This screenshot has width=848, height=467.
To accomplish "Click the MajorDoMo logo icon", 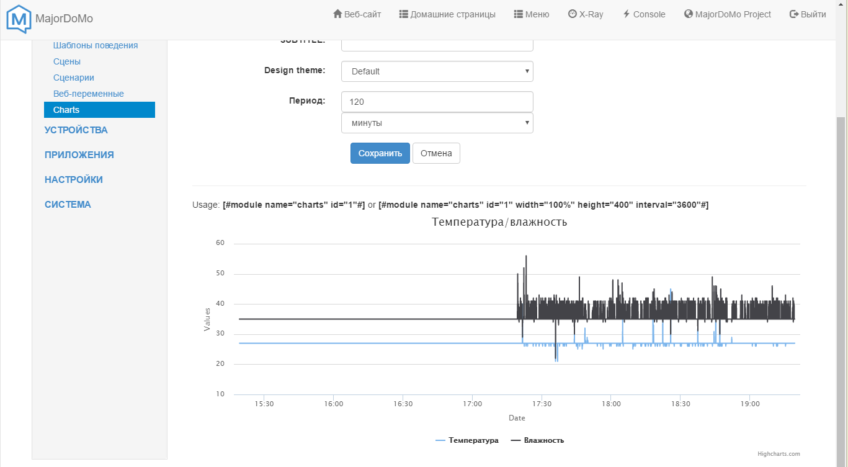I will coord(19,19).
